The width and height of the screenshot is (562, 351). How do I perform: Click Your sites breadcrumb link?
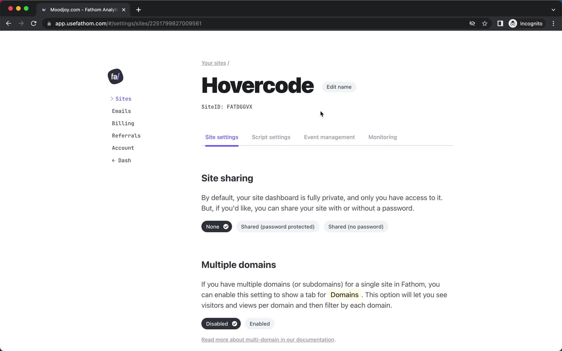213,63
